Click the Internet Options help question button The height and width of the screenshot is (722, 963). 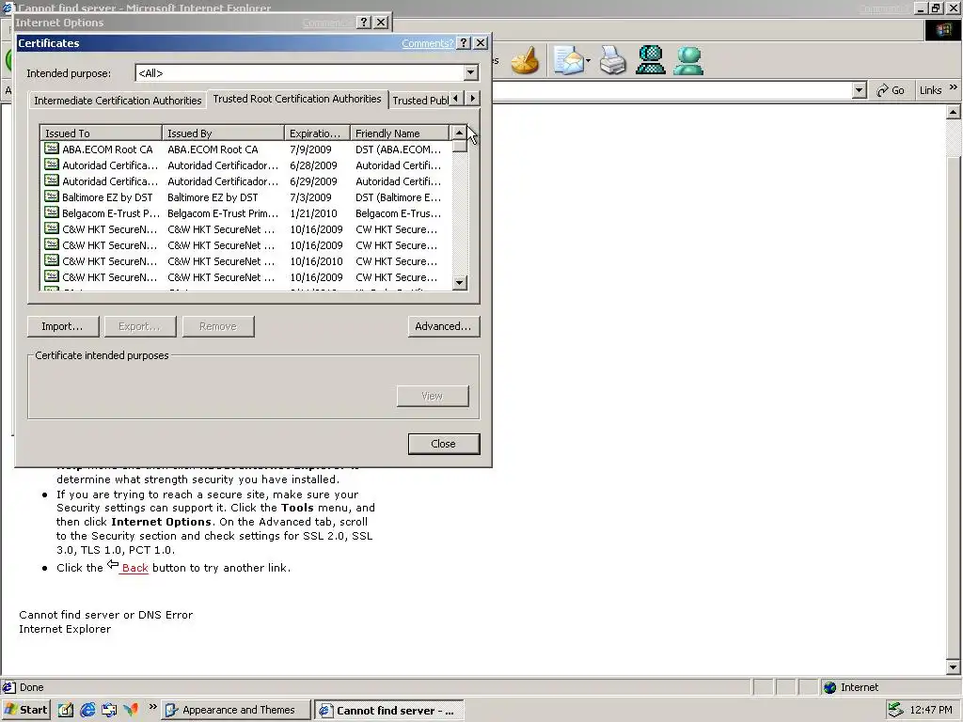pyautogui.click(x=364, y=23)
